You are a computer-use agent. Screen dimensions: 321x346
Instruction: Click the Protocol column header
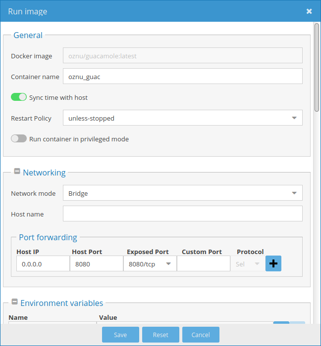[x=250, y=252]
